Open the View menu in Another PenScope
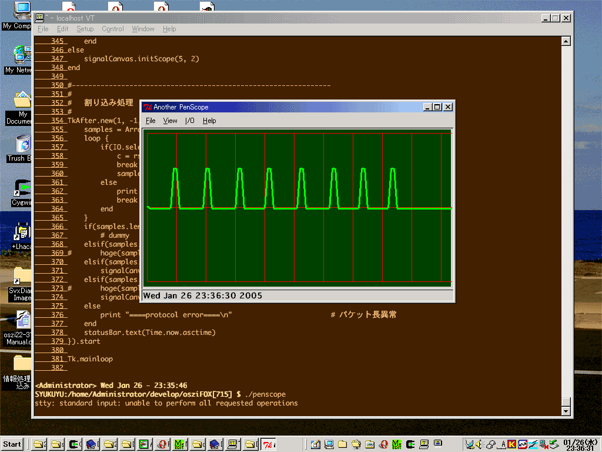 coord(170,121)
